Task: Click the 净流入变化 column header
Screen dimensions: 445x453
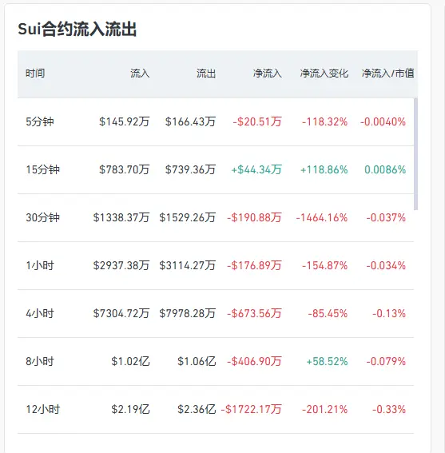Action: click(324, 74)
